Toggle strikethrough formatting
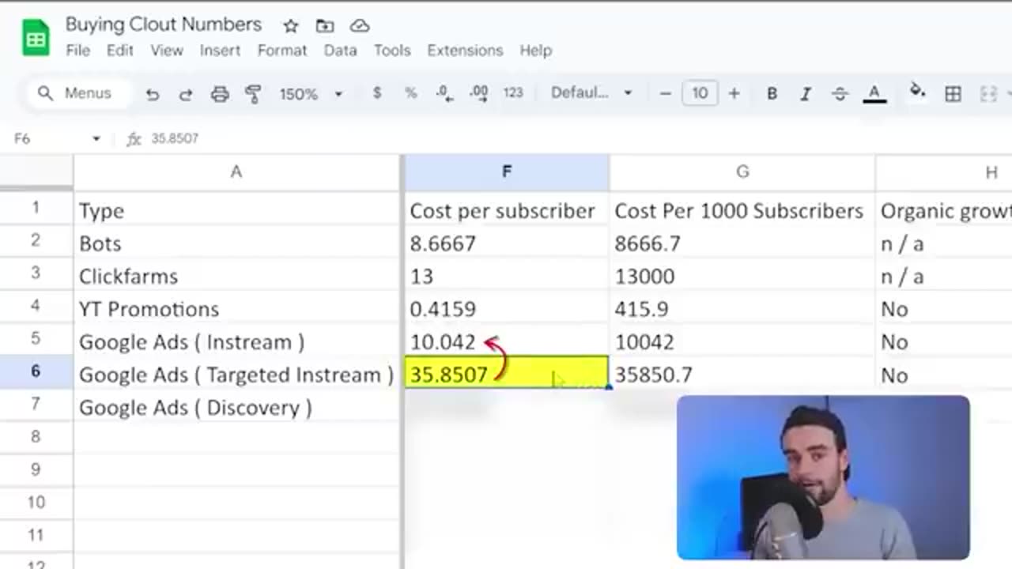 (x=840, y=94)
